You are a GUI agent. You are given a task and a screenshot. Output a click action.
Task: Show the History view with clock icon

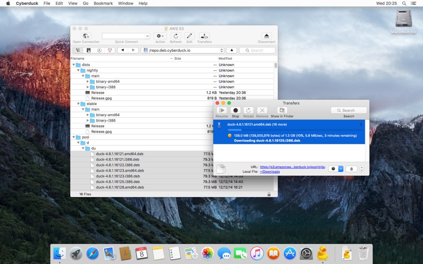[99, 50]
